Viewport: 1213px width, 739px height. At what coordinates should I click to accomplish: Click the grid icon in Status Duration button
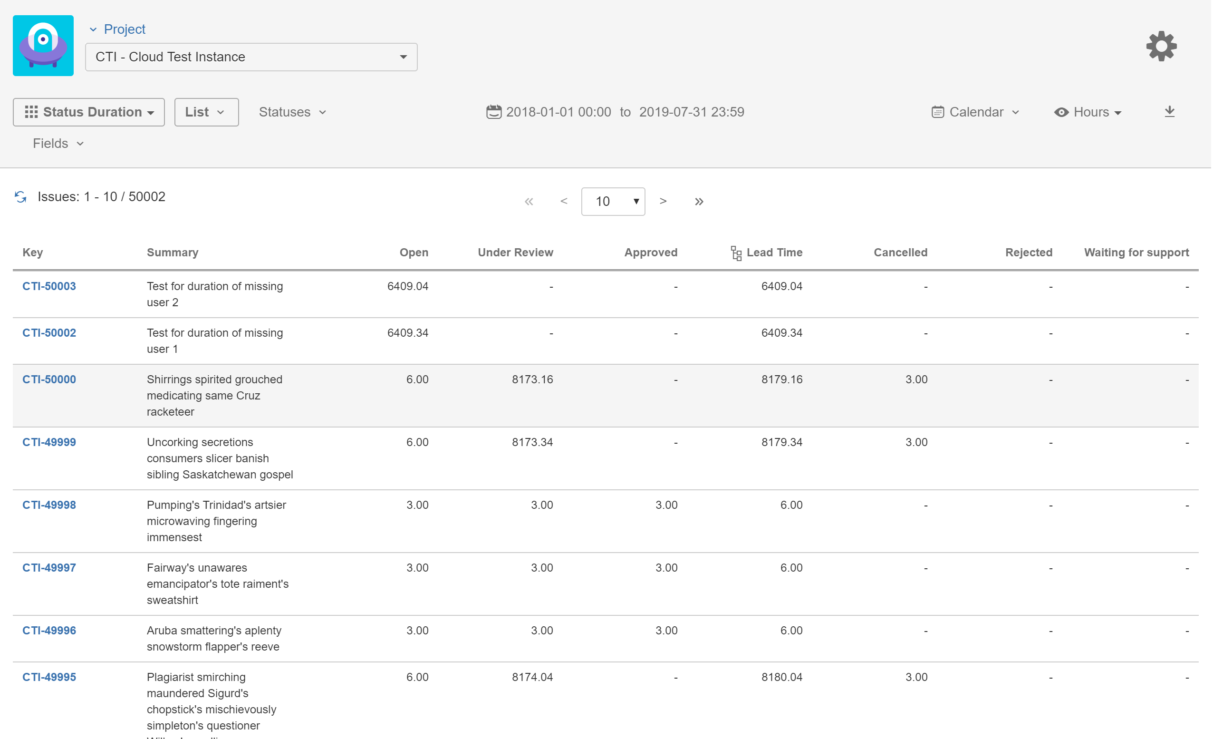[x=30, y=111]
